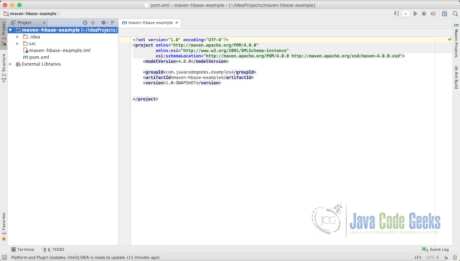Place cursor on the version 1.0-SNAPSHOT line
Screen dimensions: 460x261
pos(182,83)
